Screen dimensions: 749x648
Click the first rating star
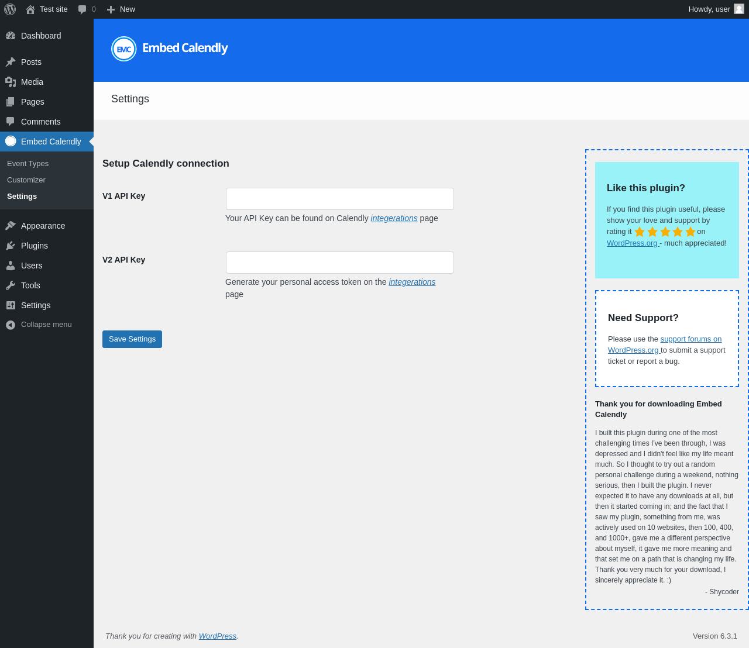click(x=640, y=232)
